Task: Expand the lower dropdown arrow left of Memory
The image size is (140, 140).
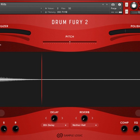Action: [41, 12]
